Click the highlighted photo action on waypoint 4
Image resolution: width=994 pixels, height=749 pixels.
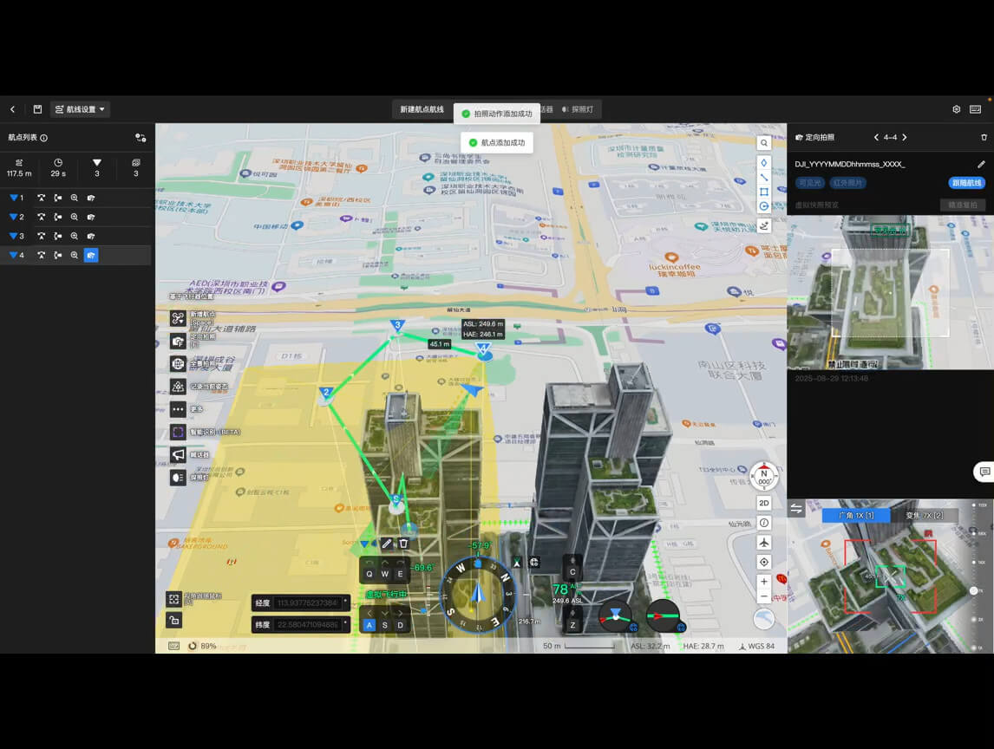point(91,255)
